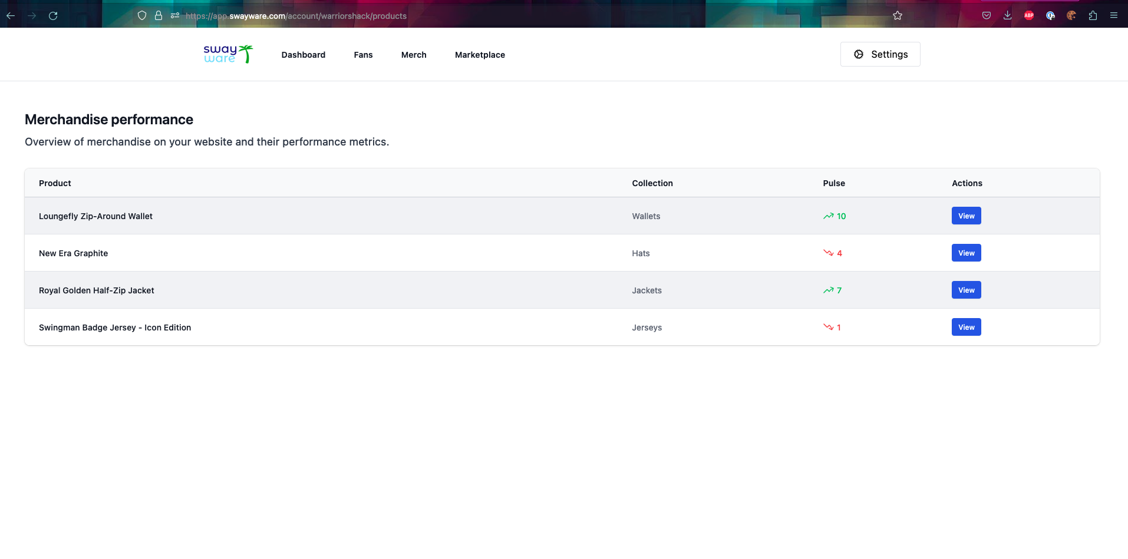Click the 'Jerseys' collection cell

(x=647, y=328)
